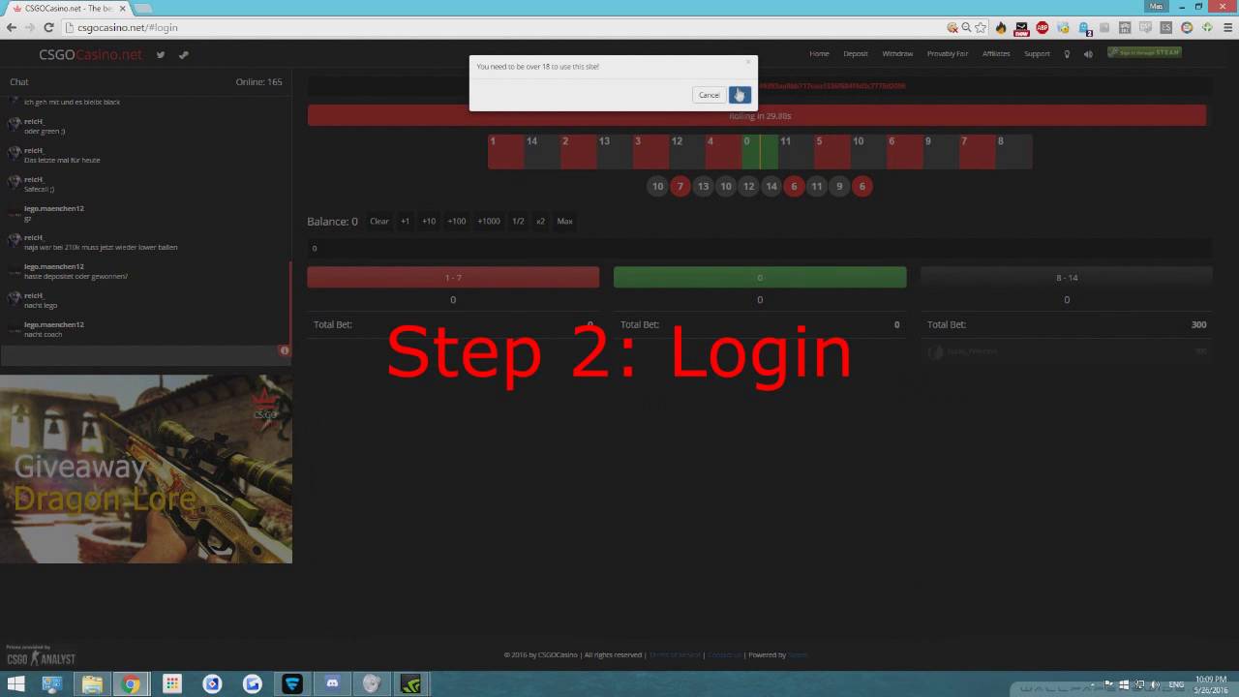Viewport: 1239px width, 697px height.
Task: Open the Adblock Plus ABP extension
Action: coord(1043,28)
